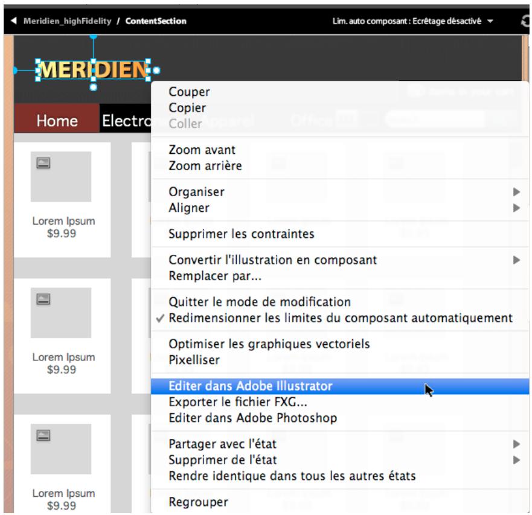532x515 pixels.
Task: Choose Copier from the context menu
Action: click(x=340, y=107)
